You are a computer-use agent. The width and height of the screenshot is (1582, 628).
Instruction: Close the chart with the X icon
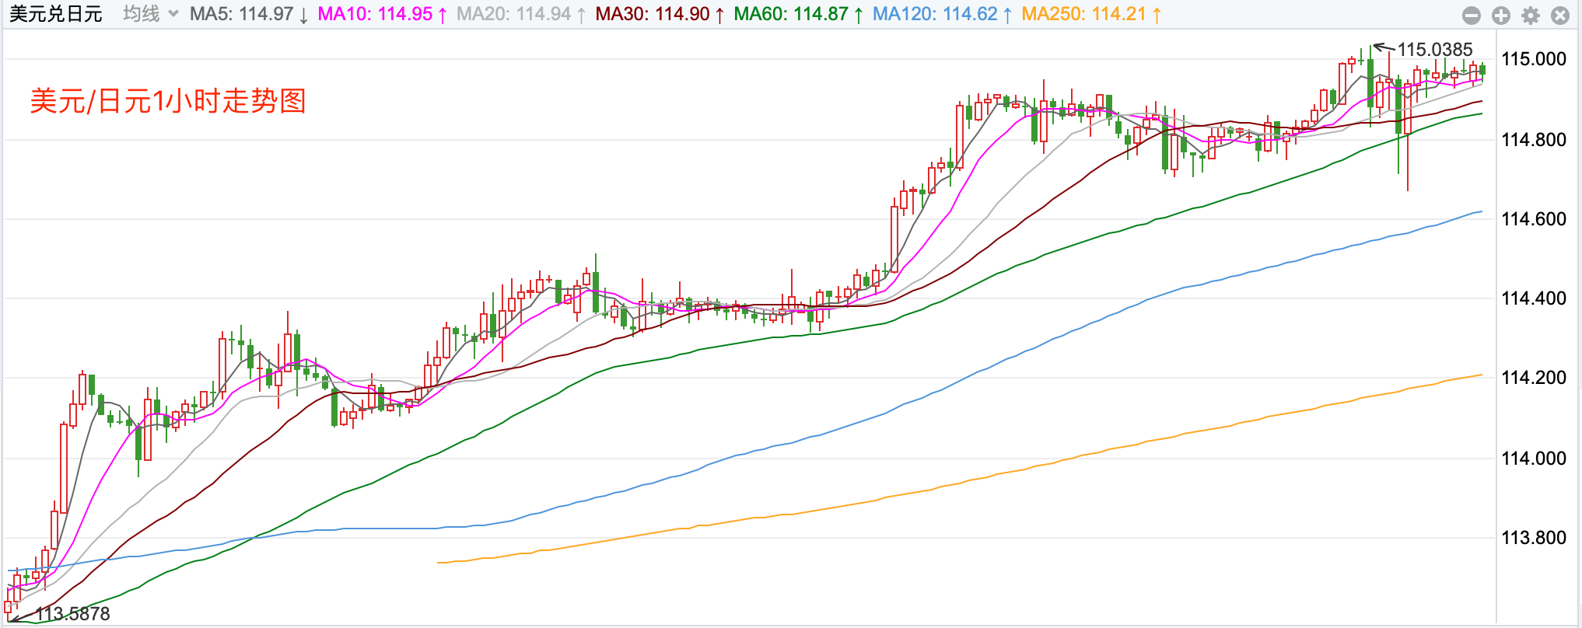(1559, 15)
